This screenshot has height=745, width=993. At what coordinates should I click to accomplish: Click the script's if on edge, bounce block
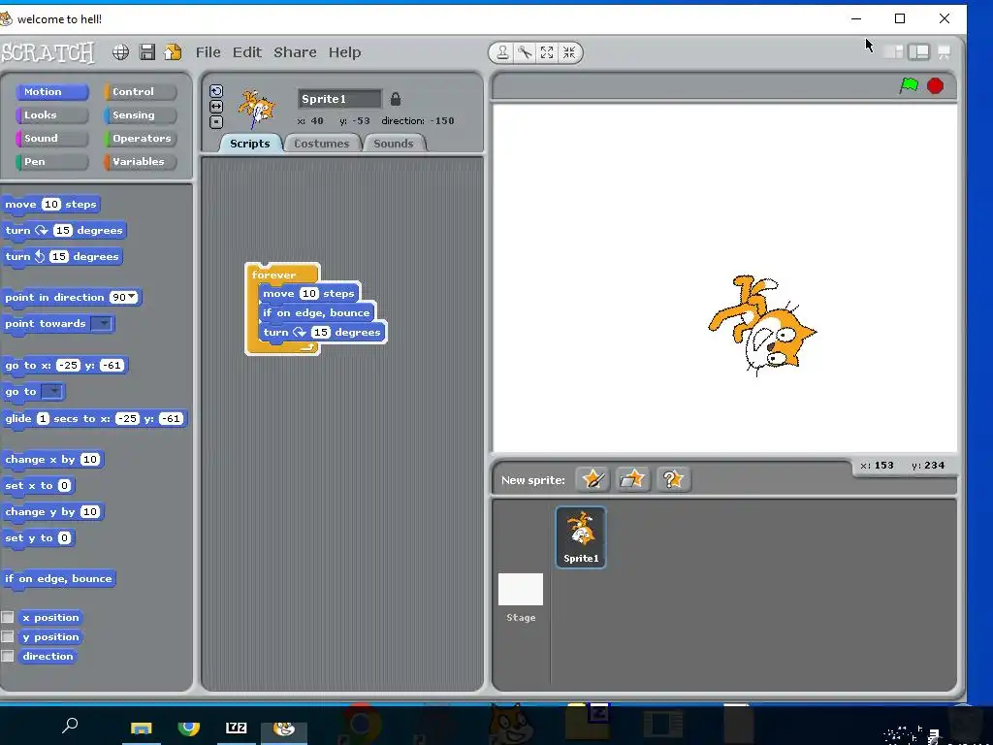pyautogui.click(x=317, y=313)
